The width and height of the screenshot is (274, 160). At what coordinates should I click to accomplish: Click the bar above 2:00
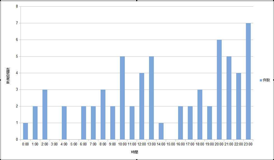pyautogui.click(x=45, y=115)
